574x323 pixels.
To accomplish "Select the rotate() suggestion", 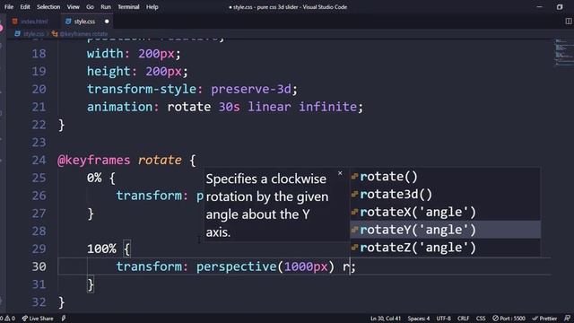I will pyautogui.click(x=445, y=177).
